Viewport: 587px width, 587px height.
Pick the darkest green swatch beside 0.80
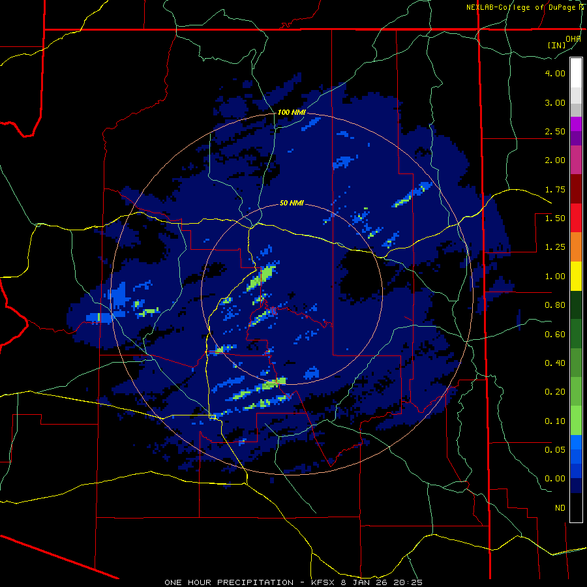tap(576, 305)
